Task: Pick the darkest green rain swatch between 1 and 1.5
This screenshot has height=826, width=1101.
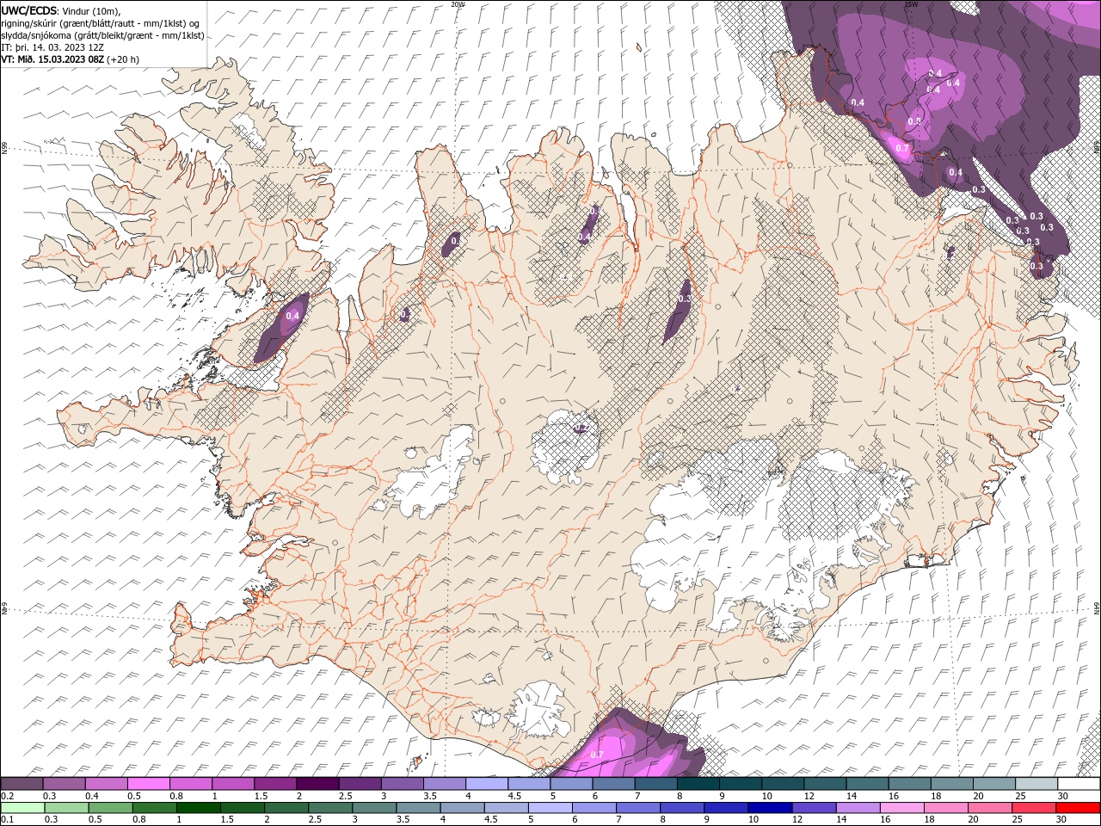Action: (199, 808)
